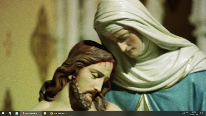
Task: Open the notification Action Center
Action: pos(202,113)
